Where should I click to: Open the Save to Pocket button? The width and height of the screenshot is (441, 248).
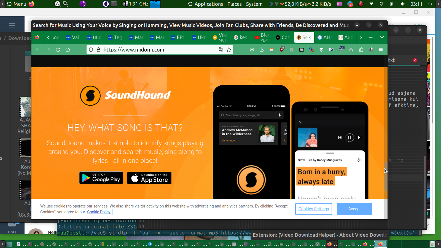click(252, 50)
